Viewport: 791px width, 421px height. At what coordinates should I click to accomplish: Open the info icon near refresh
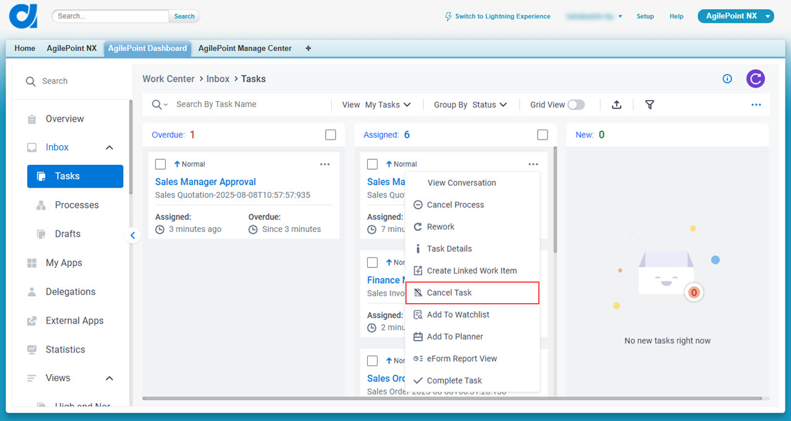[x=727, y=78]
